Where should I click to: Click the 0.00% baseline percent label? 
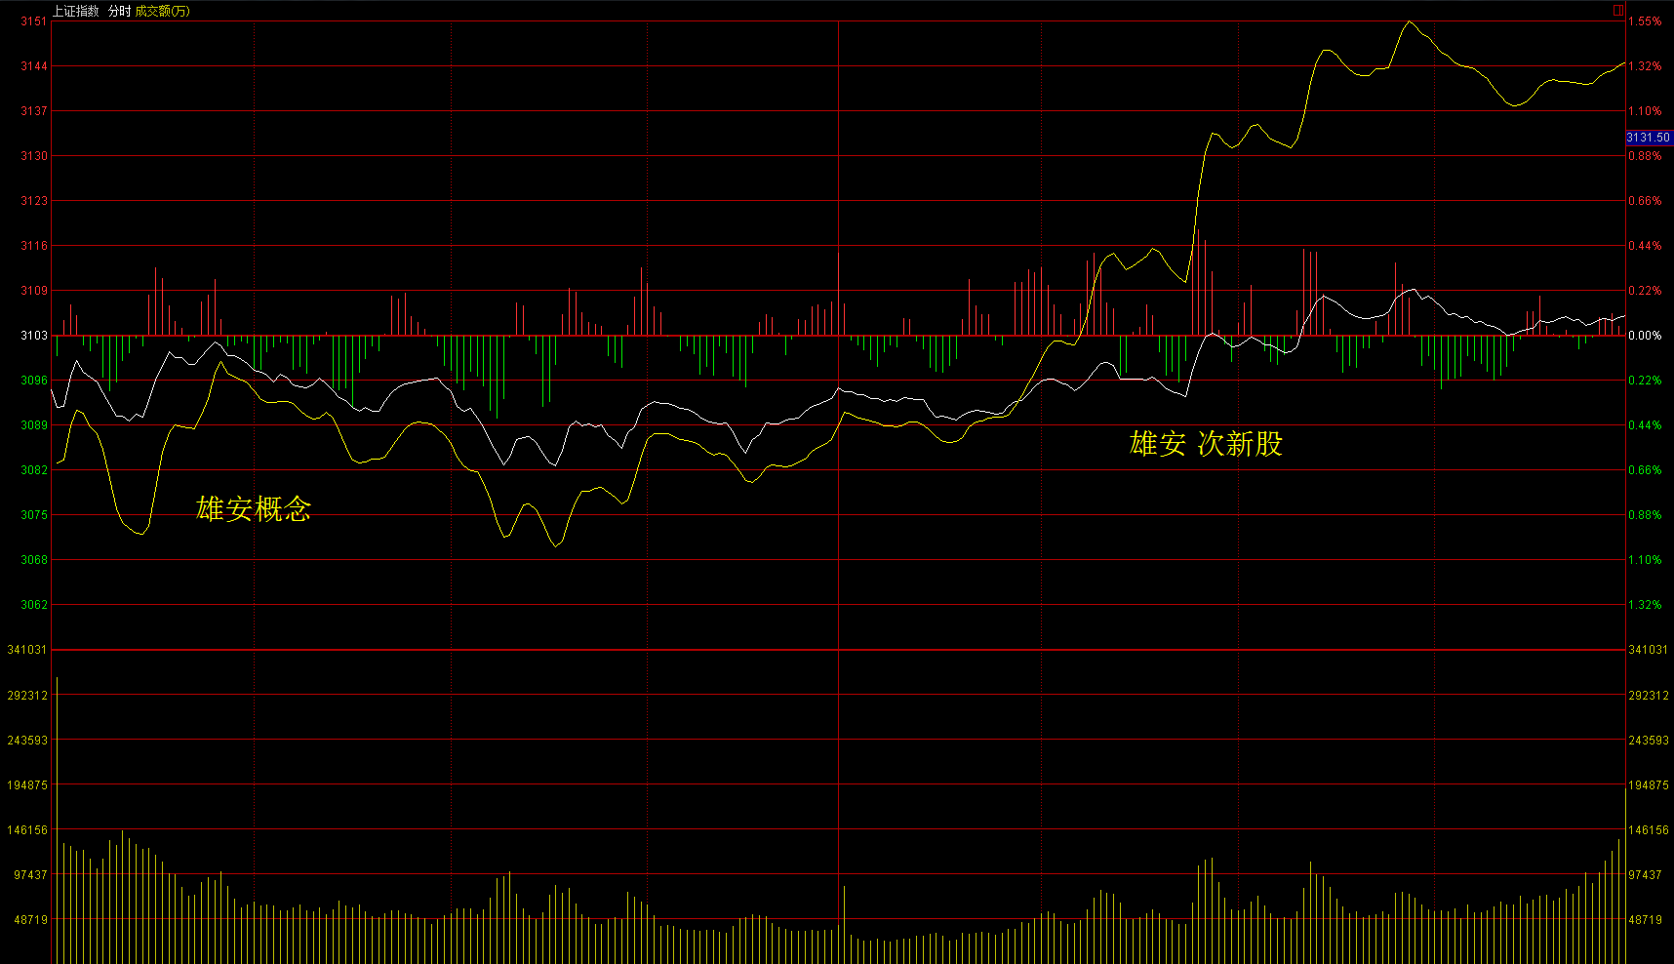click(x=1645, y=336)
